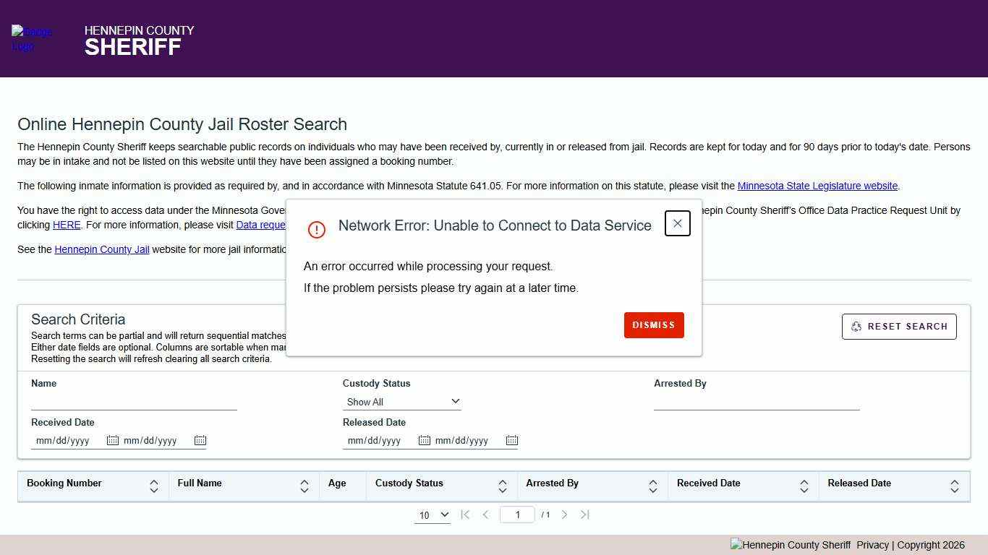Sort results by Released Date column
The width and height of the screenshot is (988, 555).
955,486
